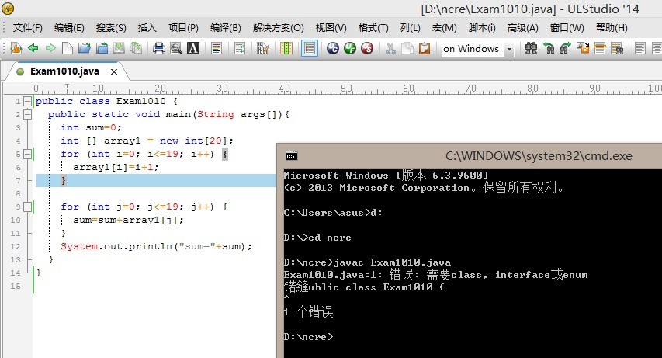Screen dimensions: 662x358
Task: Collapse the main method fold on line 2
Action: [27, 114]
